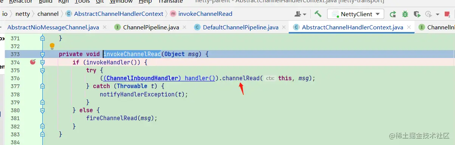Switch to the AbstractNioMessageChannel.java tab

point(53,27)
